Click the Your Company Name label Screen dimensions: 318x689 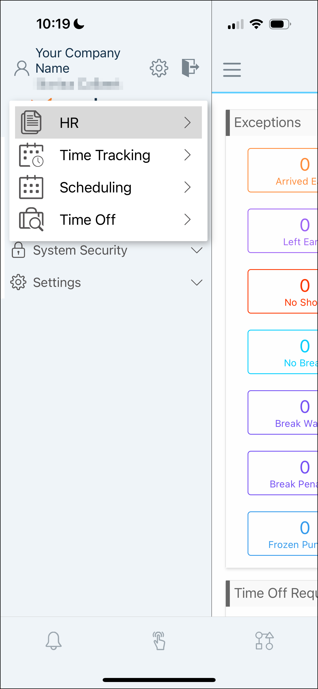click(x=78, y=61)
